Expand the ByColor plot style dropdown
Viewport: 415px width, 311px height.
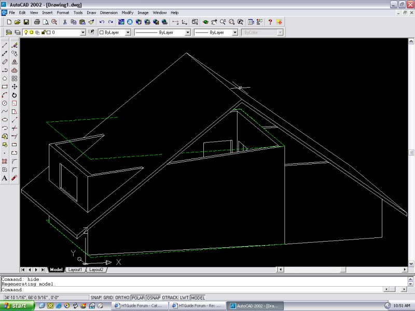280,32
